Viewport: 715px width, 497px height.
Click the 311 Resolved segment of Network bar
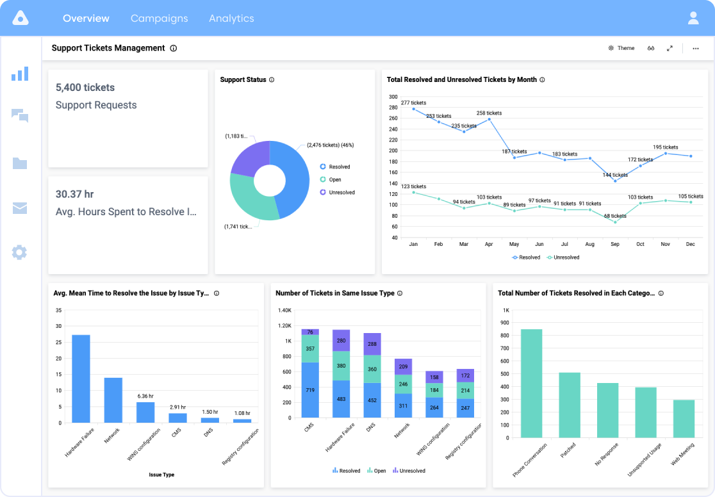pos(403,406)
